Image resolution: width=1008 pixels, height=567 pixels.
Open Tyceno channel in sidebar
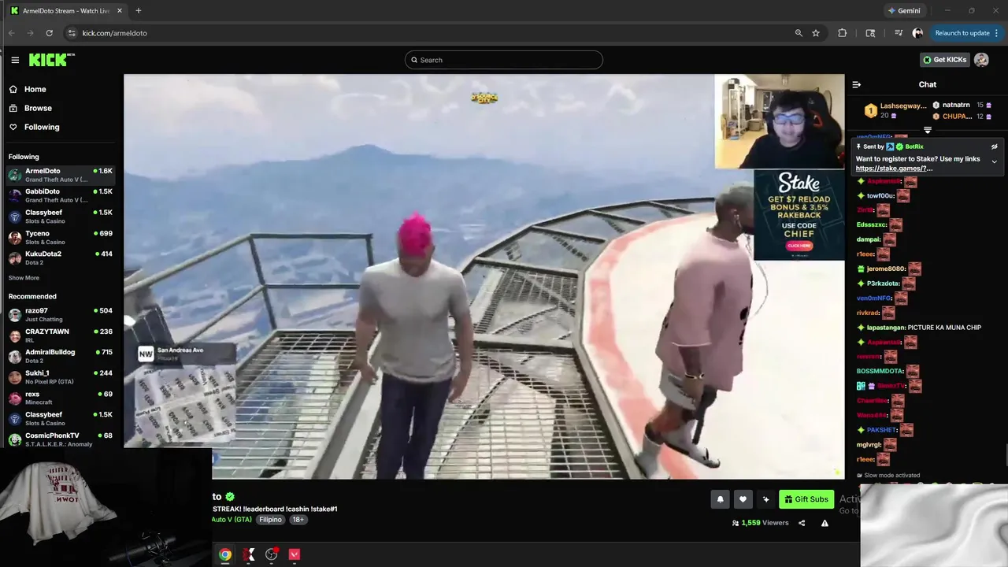61,238
